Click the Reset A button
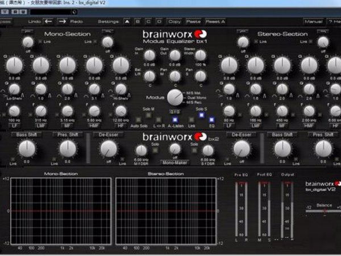The width and height of the screenshot is (341, 256). (215, 22)
